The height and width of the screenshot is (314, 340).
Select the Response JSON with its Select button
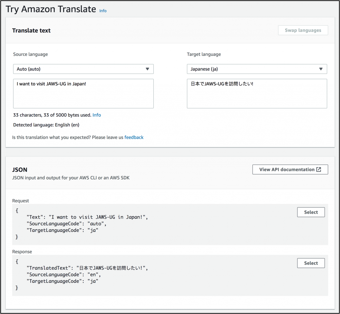click(311, 263)
